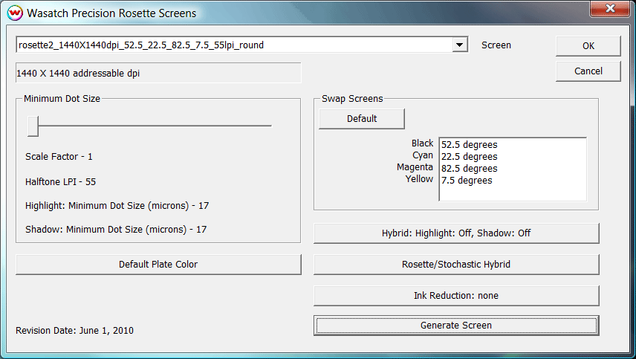
Task: Select the 22.5 degrees Cyan screen entry
Action: tap(469, 156)
